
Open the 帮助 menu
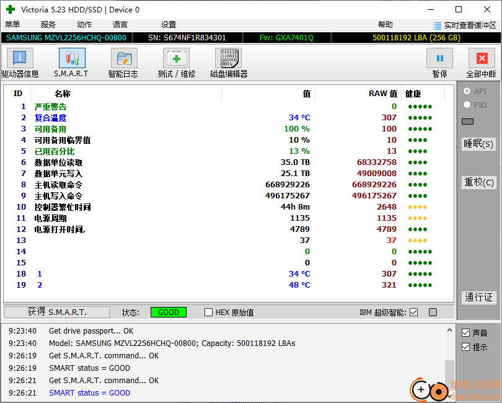point(385,25)
